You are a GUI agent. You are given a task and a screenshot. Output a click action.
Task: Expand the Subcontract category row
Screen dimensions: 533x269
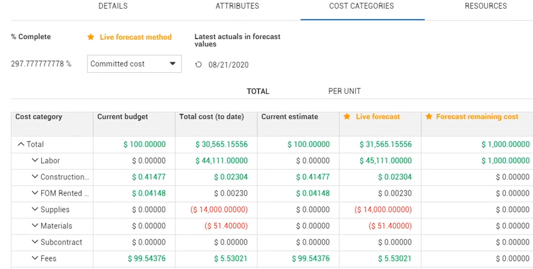[x=34, y=242]
